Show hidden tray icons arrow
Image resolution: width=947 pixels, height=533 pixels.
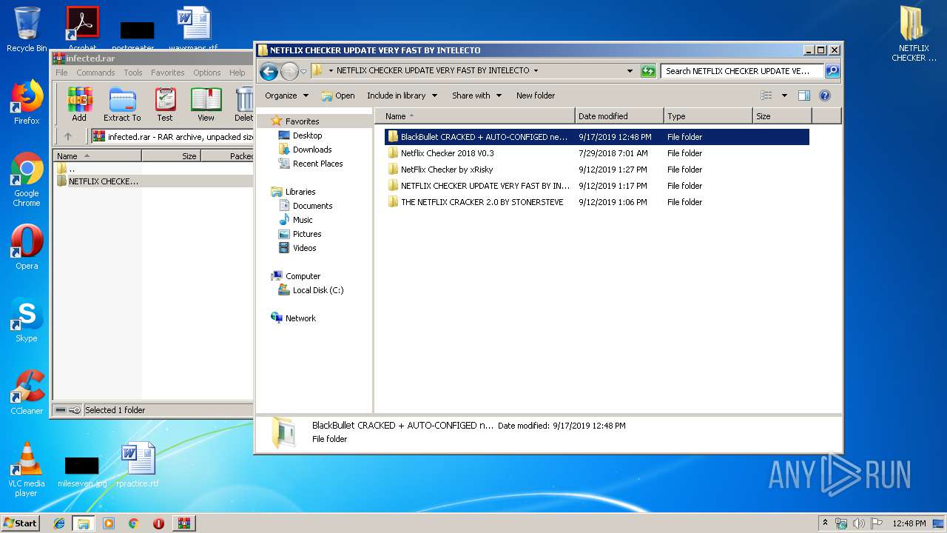(825, 523)
